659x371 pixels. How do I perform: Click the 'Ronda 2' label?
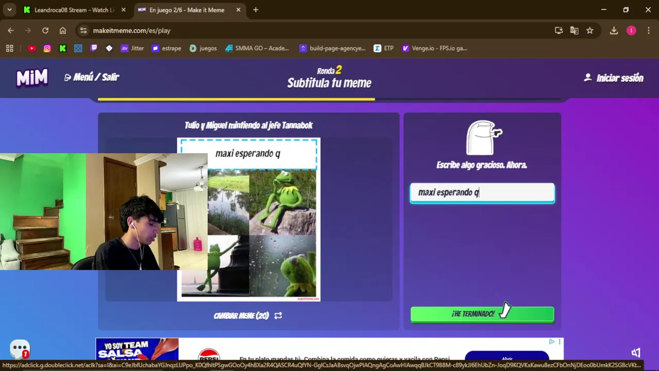click(x=329, y=70)
